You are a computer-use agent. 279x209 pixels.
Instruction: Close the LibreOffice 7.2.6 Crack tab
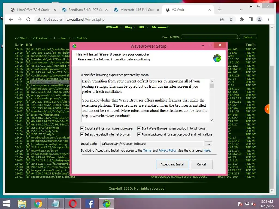point(55,10)
